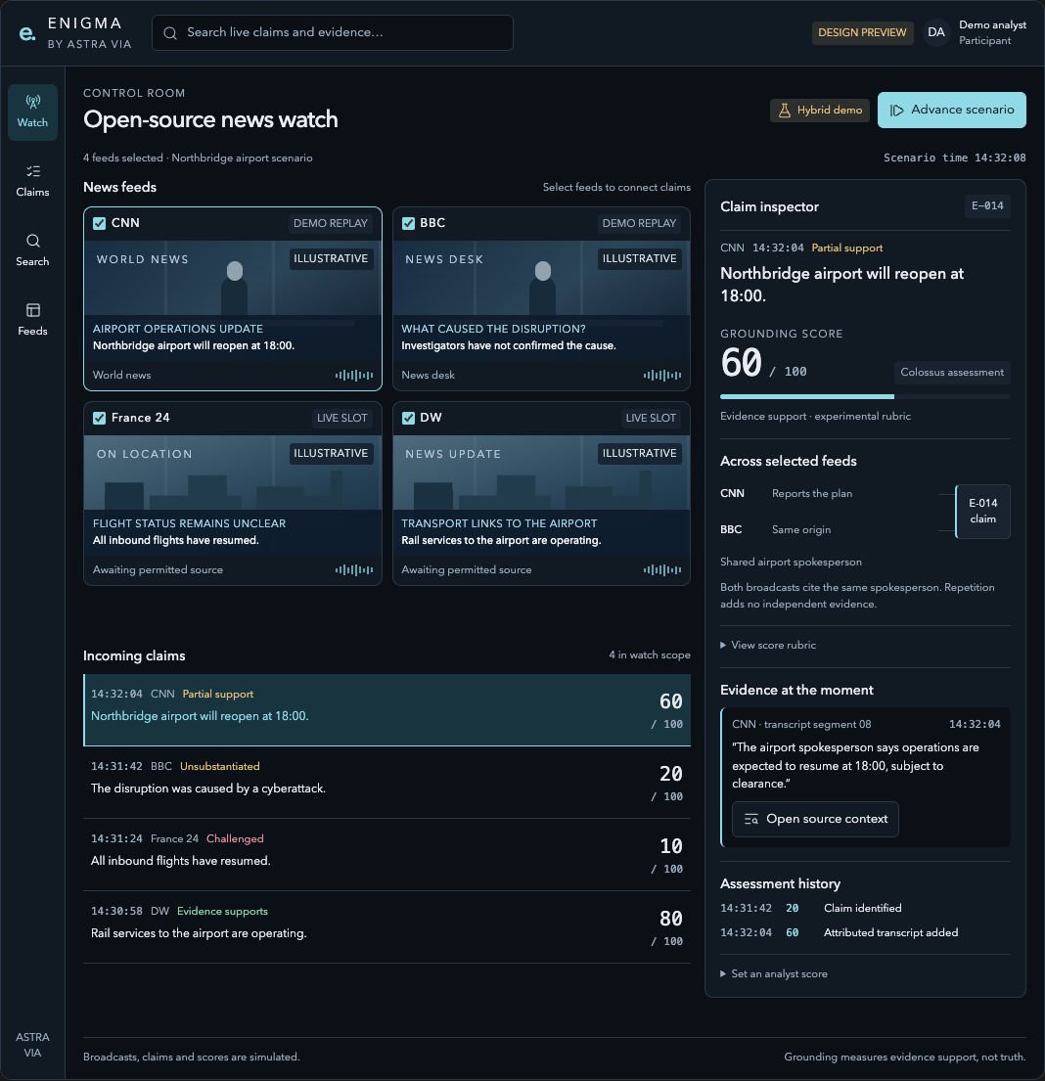Click the DW feed audio waveform icon
Viewport: 1045px width, 1081px height.
pyautogui.click(x=662, y=569)
